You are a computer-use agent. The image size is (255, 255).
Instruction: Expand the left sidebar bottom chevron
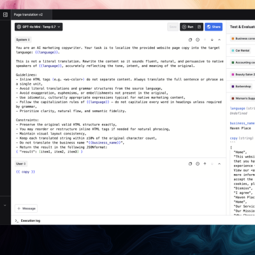click(x=5, y=205)
